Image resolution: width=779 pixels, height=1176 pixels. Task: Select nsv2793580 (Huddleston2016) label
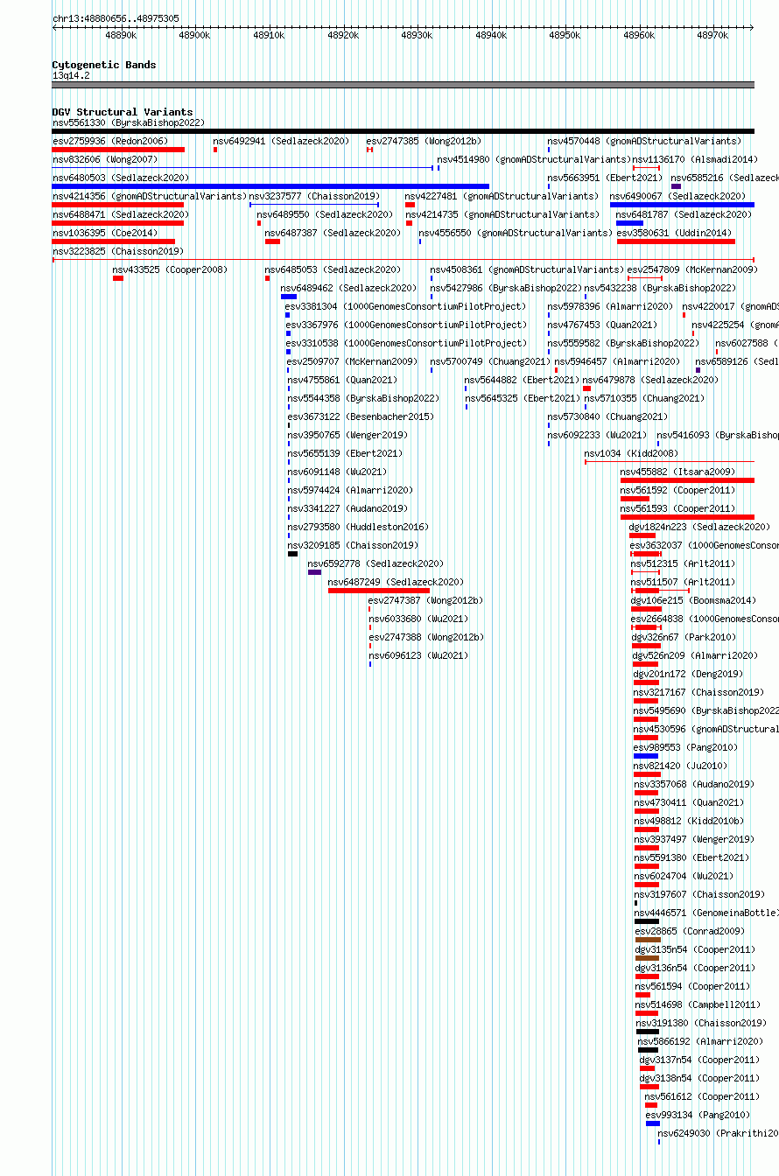coord(358,527)
